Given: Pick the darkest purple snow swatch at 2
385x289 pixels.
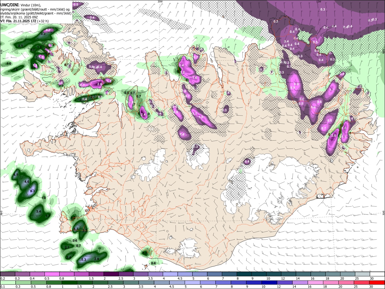Looking at the screenshot, I should [111, 274].
